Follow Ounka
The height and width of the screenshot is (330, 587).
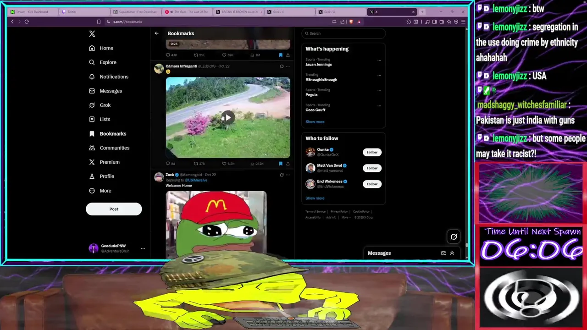pyautogui.click(x=372, y=152)
